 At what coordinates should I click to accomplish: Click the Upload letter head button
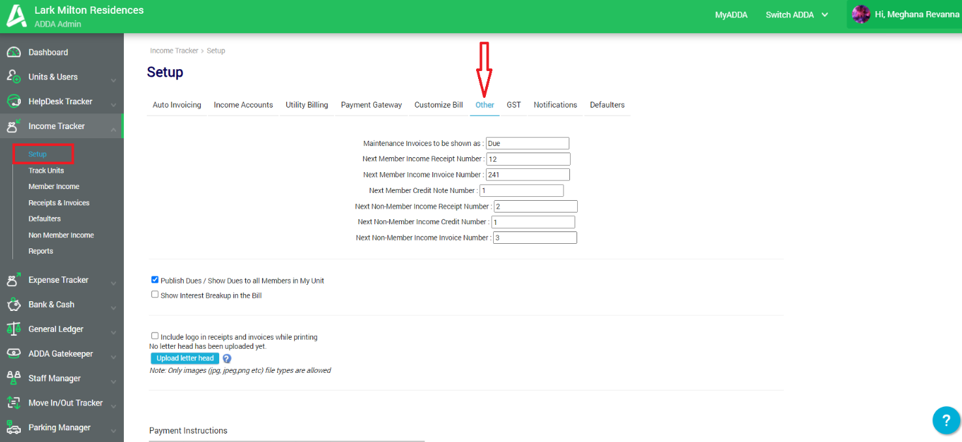click(x=185, y=359)
